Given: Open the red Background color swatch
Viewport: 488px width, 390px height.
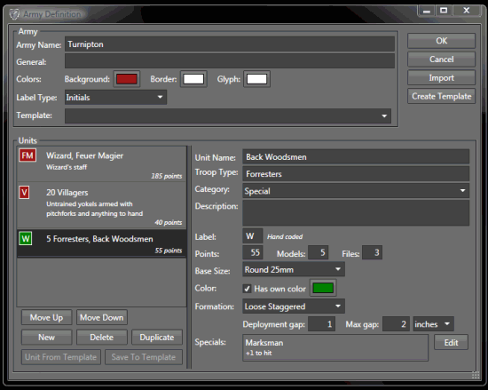Looking at the screenshot, I should click(x=127, y=79).
